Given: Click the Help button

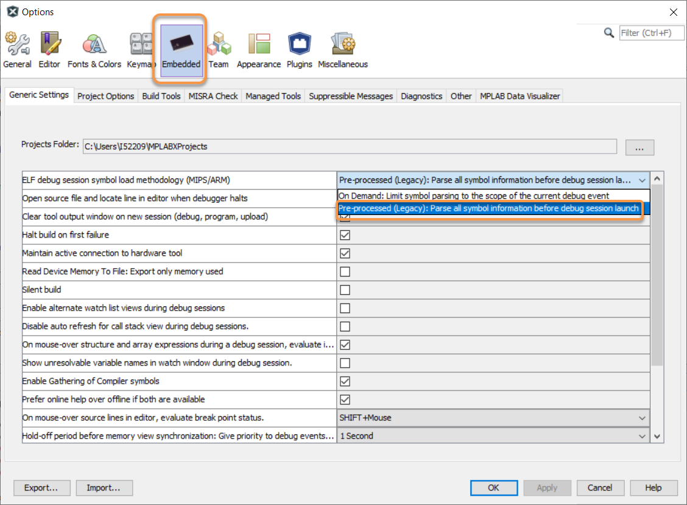Looking at the screenshot, I should point(654,488).
